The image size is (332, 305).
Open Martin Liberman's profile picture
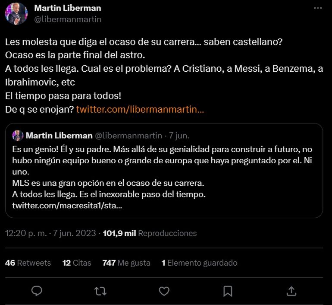point(16,13)
